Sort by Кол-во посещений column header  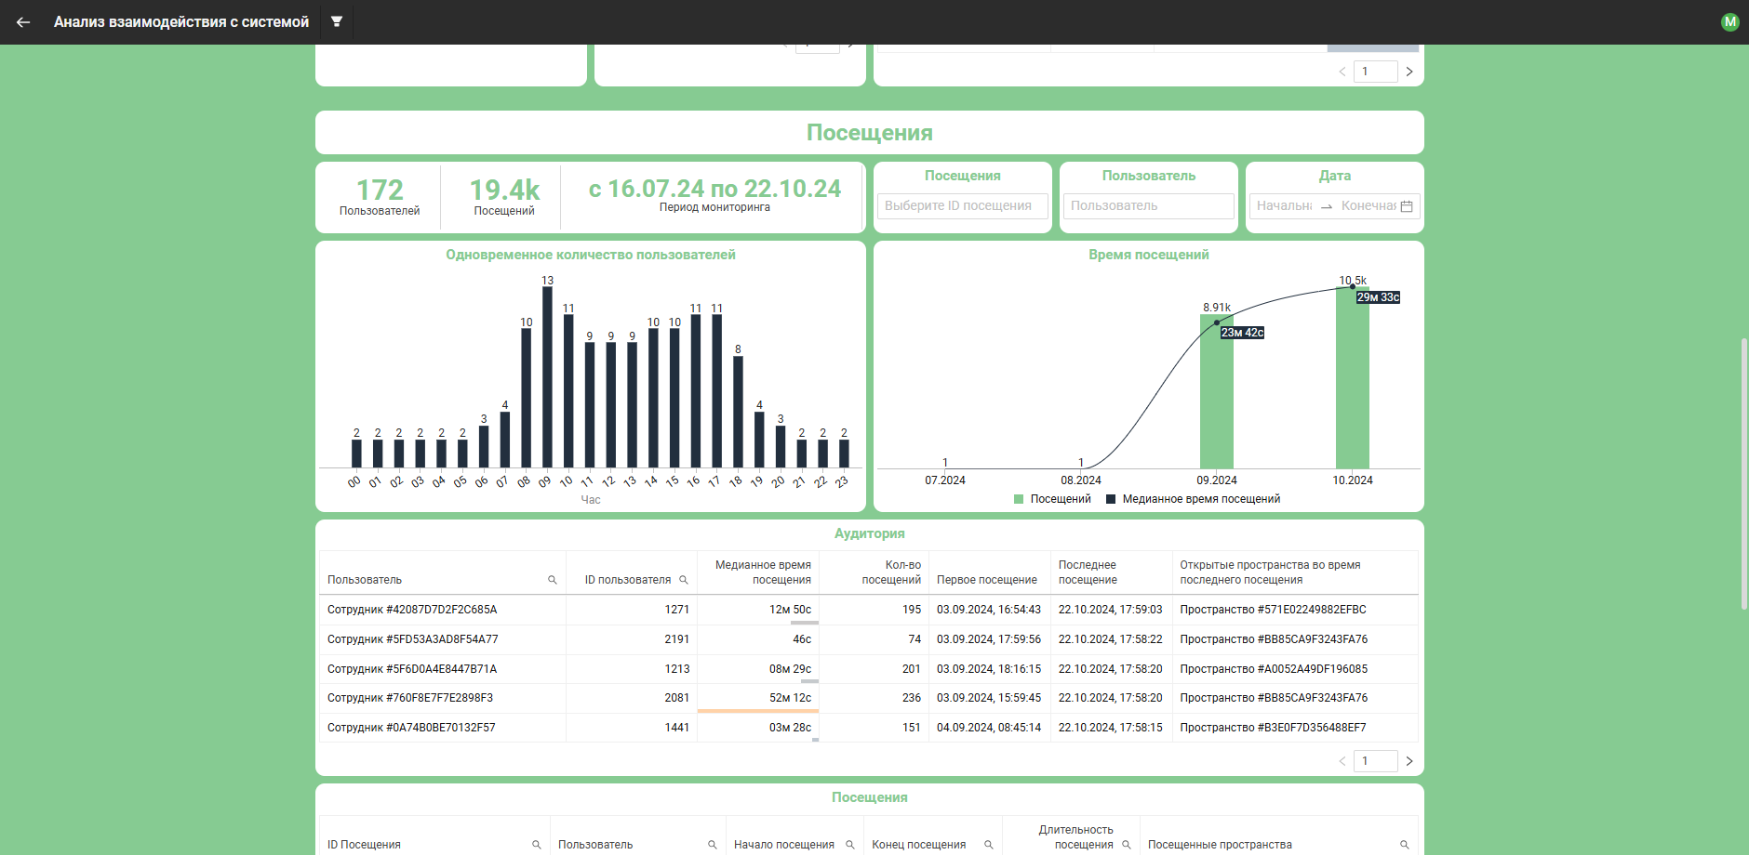click(874, 572)
